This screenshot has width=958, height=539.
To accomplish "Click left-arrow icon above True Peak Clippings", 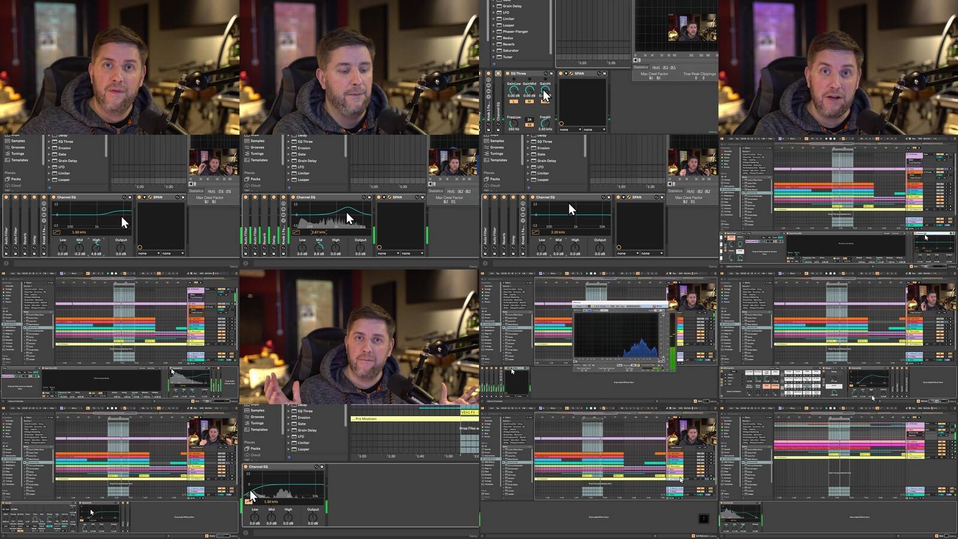I will click(636, 60).
